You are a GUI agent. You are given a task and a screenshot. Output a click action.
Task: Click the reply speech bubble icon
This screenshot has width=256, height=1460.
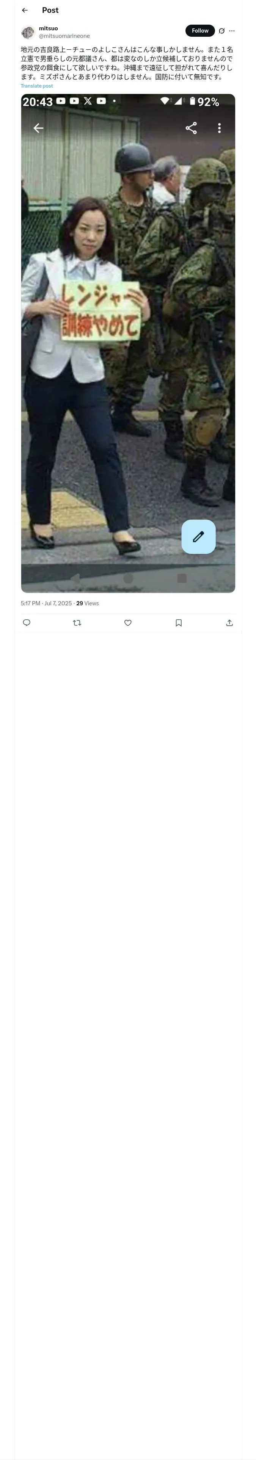[27, 622]
